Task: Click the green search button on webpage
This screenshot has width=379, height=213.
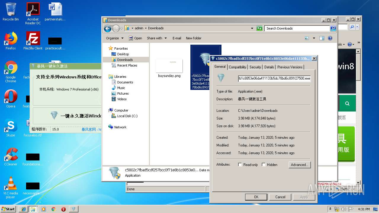Action: click(347, 104)
